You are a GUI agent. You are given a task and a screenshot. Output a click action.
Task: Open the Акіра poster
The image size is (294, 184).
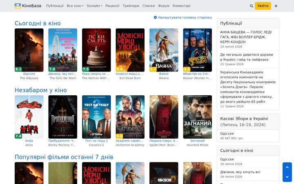pos(29,117)
